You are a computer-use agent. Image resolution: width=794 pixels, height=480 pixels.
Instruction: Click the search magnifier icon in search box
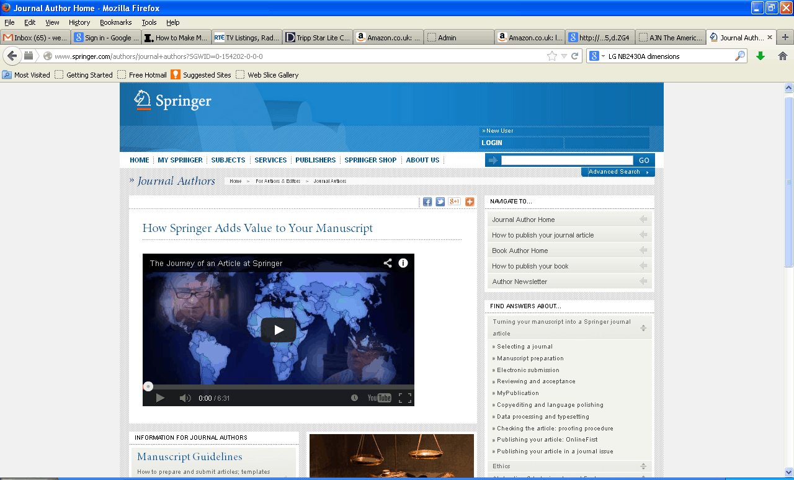click(x=739, y=56)
